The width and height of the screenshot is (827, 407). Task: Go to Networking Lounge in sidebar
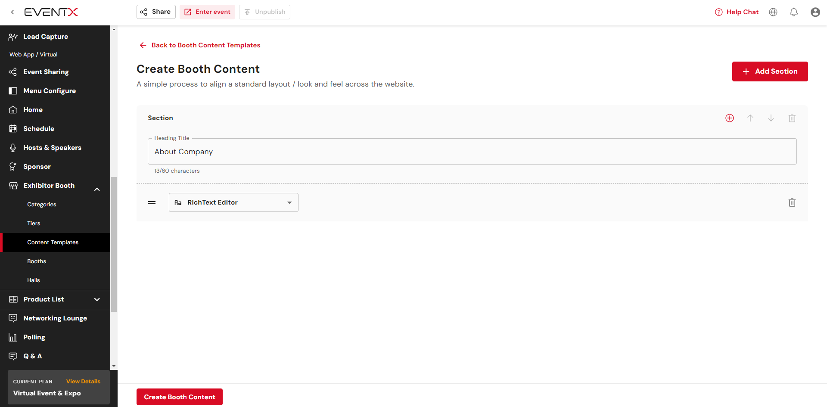[x=55, y=318]
